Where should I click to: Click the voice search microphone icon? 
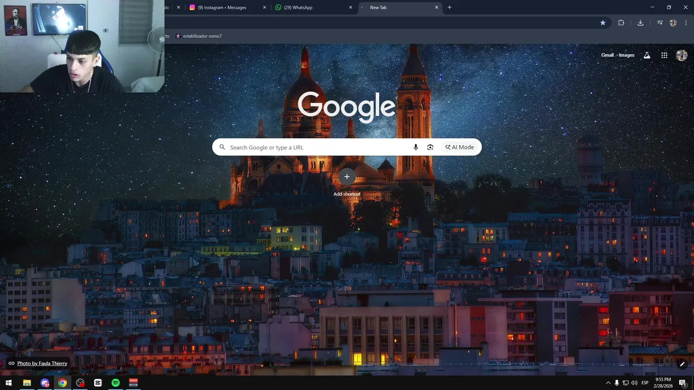pos(416,147)
